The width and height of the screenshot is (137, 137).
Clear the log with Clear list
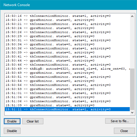tap(33, 121)
